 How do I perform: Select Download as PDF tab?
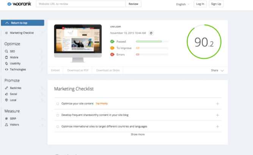pos(78,70)
